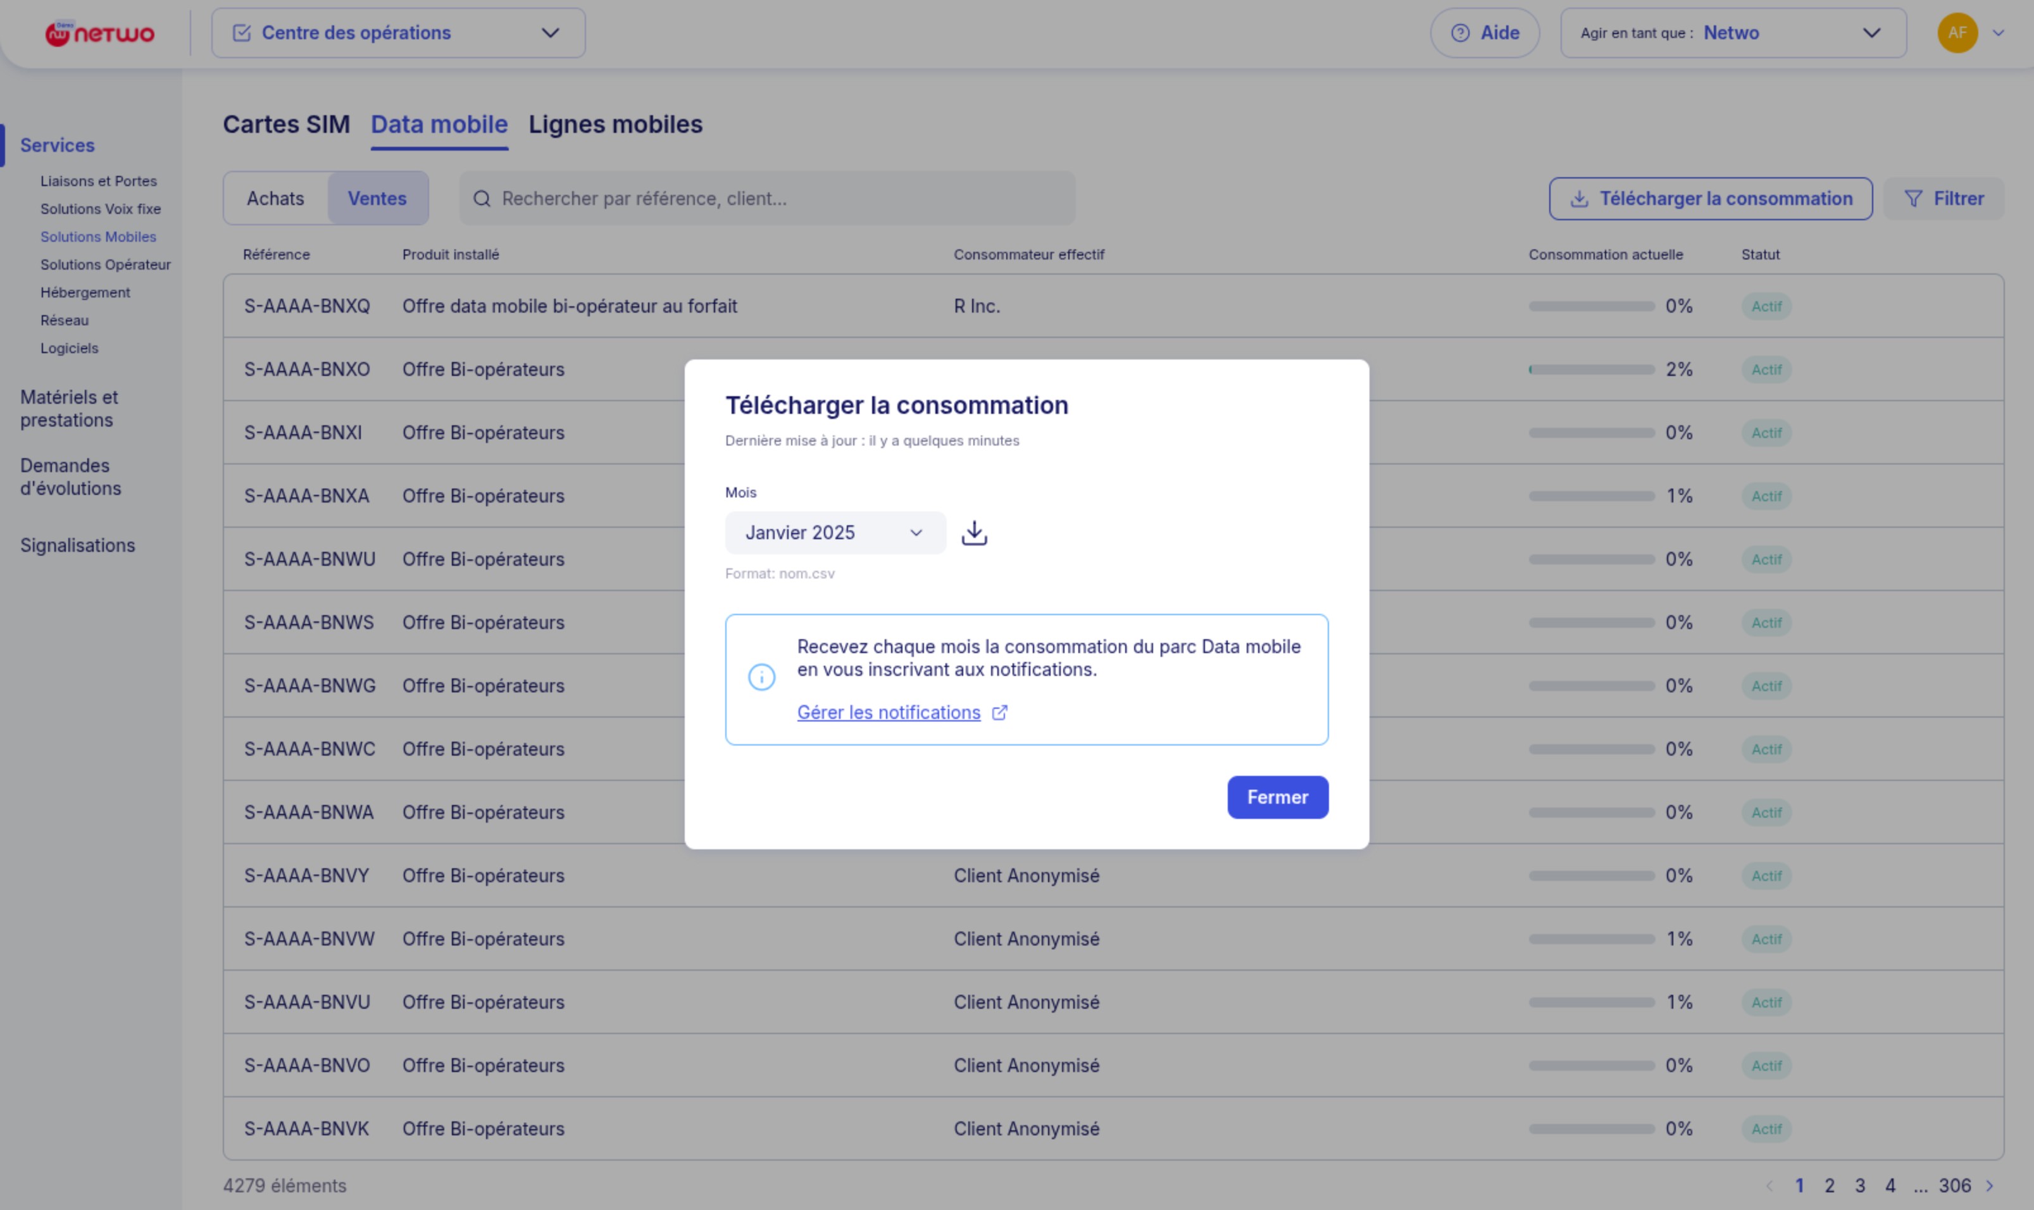This screenshot has width=2034, height=1210.
Task: Switch to the Achats toggle
Action: [x=275, y=199]
